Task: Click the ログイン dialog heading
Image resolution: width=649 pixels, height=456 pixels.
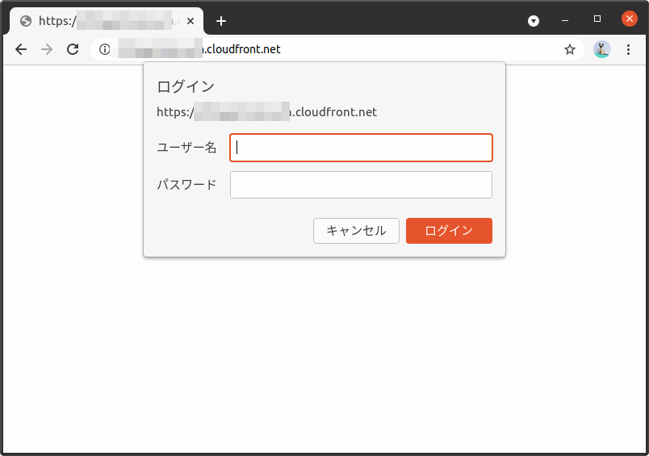Action: [186, 86]
